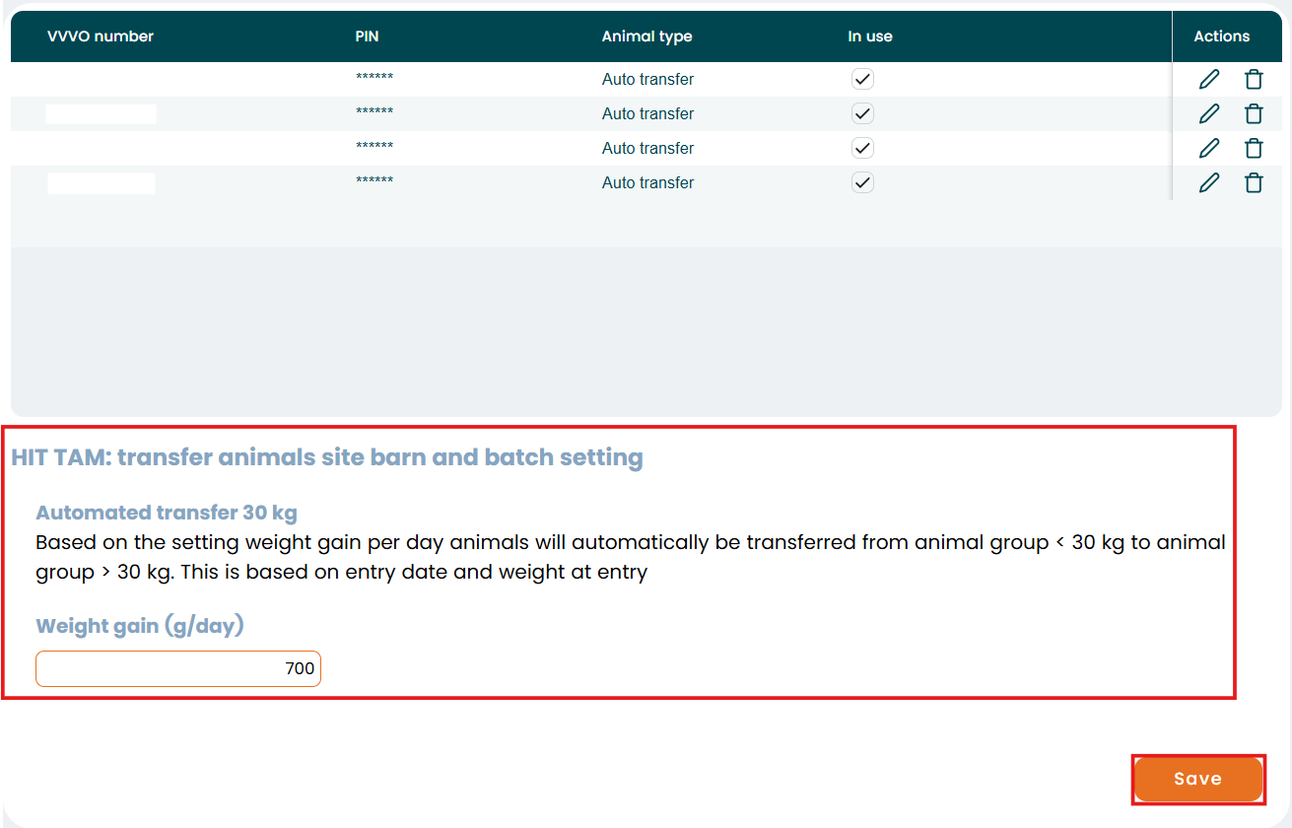This screenshot has width=1292, height=828.
Task: Click the HIT TAM transfer animals heading
Action: click(x=327, y=457)
